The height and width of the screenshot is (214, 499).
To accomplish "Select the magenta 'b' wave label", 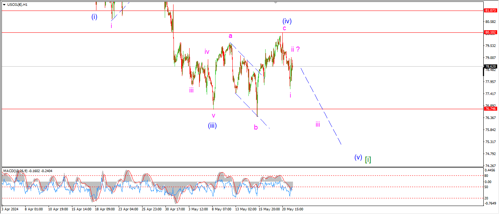I will pyautogui.click(x=256, y=127).
